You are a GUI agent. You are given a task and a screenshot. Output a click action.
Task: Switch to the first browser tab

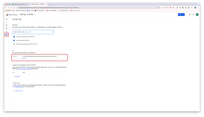[20, 4]
